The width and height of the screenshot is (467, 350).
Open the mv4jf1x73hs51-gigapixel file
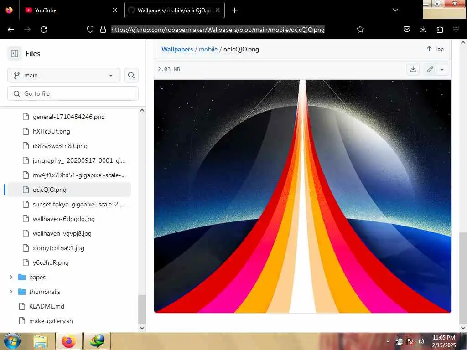tap(79, 175)
